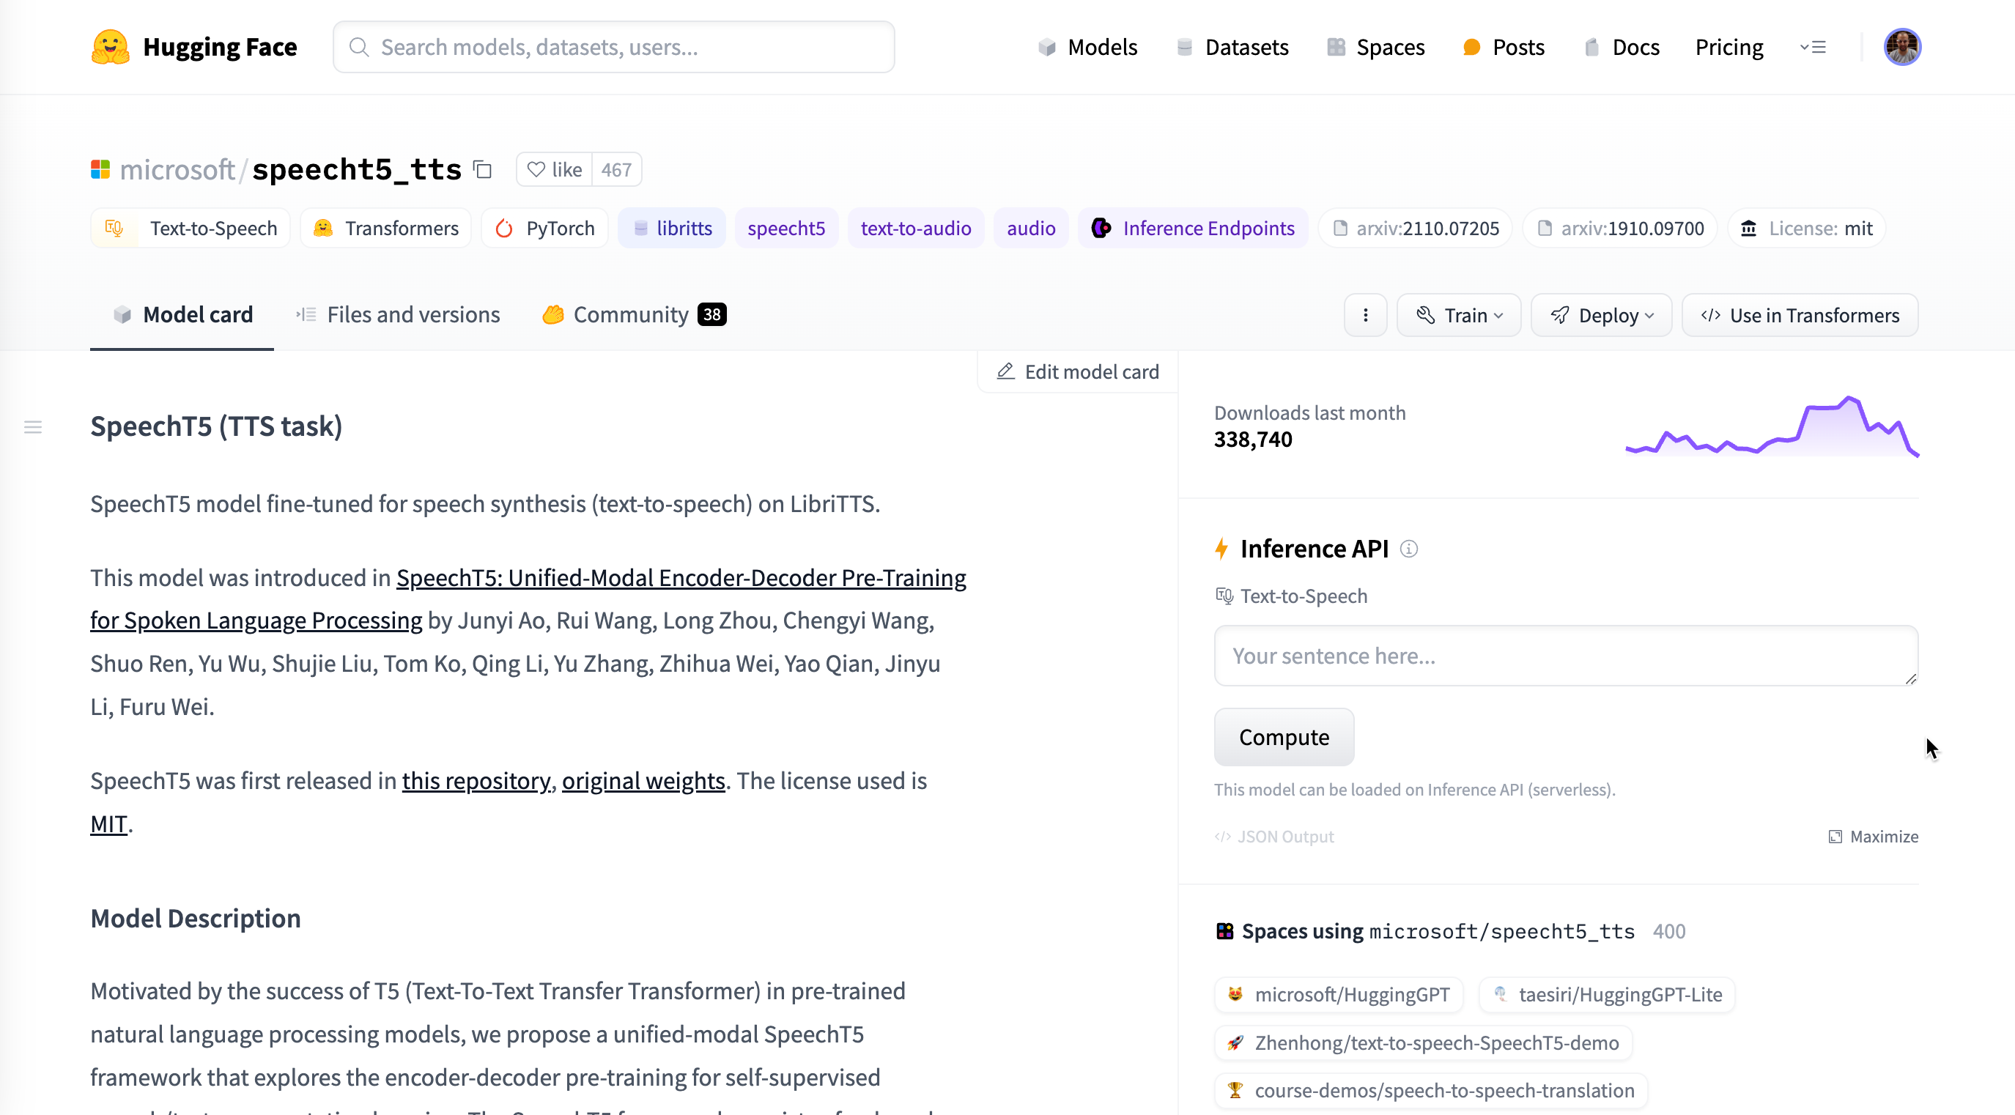This screenshot has height=1115, width=2015.
Task: Select the audio tag
Action: pos(1031,228)
